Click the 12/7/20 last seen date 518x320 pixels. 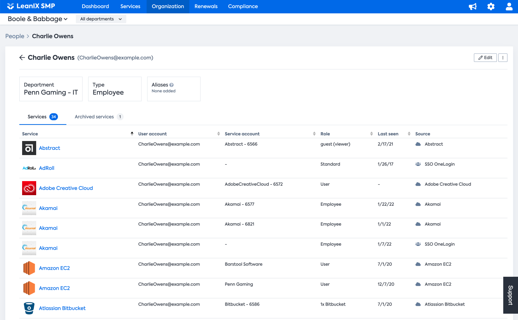tap(386, 284)
